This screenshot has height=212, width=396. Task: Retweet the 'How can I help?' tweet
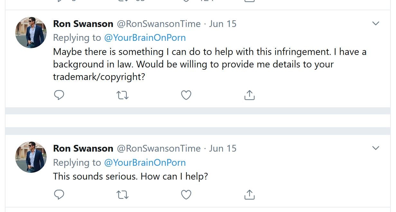click(122, 195)
